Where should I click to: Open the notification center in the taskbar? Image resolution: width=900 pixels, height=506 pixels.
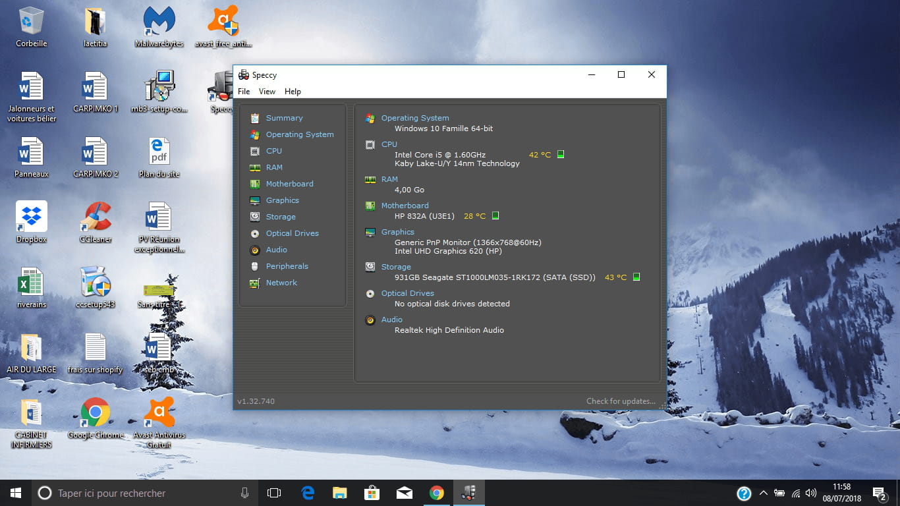[x=879, y=493]
